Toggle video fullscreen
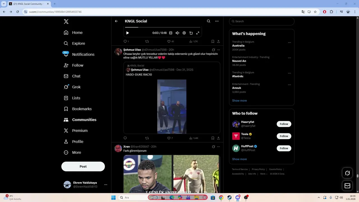359x202 pixels. pos(198,33)
